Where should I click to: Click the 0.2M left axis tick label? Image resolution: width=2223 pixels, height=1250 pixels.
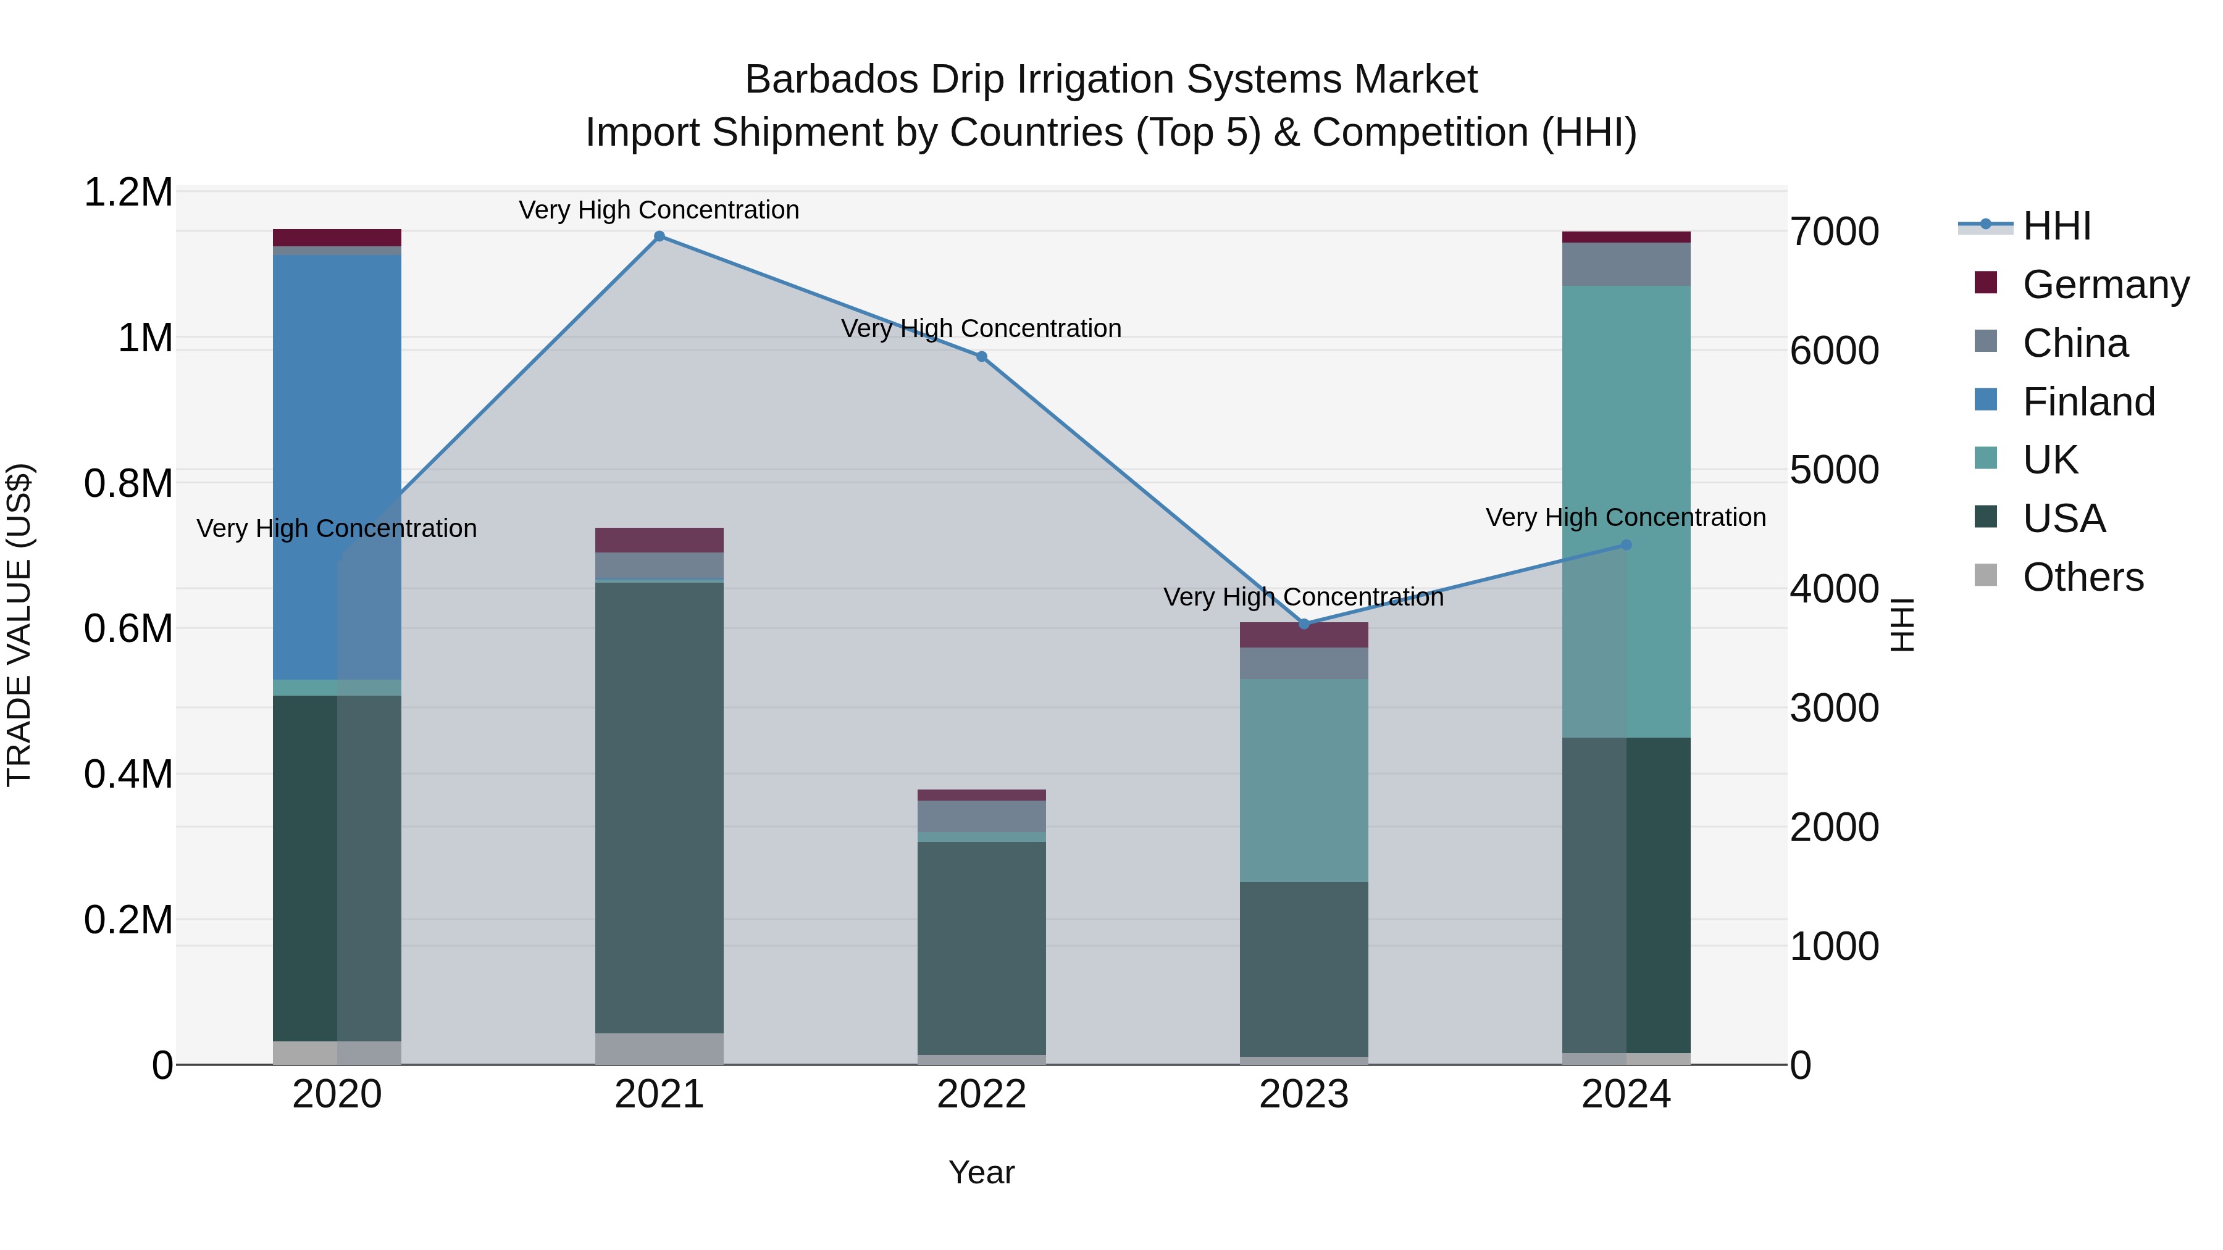[x=128, y=920]
